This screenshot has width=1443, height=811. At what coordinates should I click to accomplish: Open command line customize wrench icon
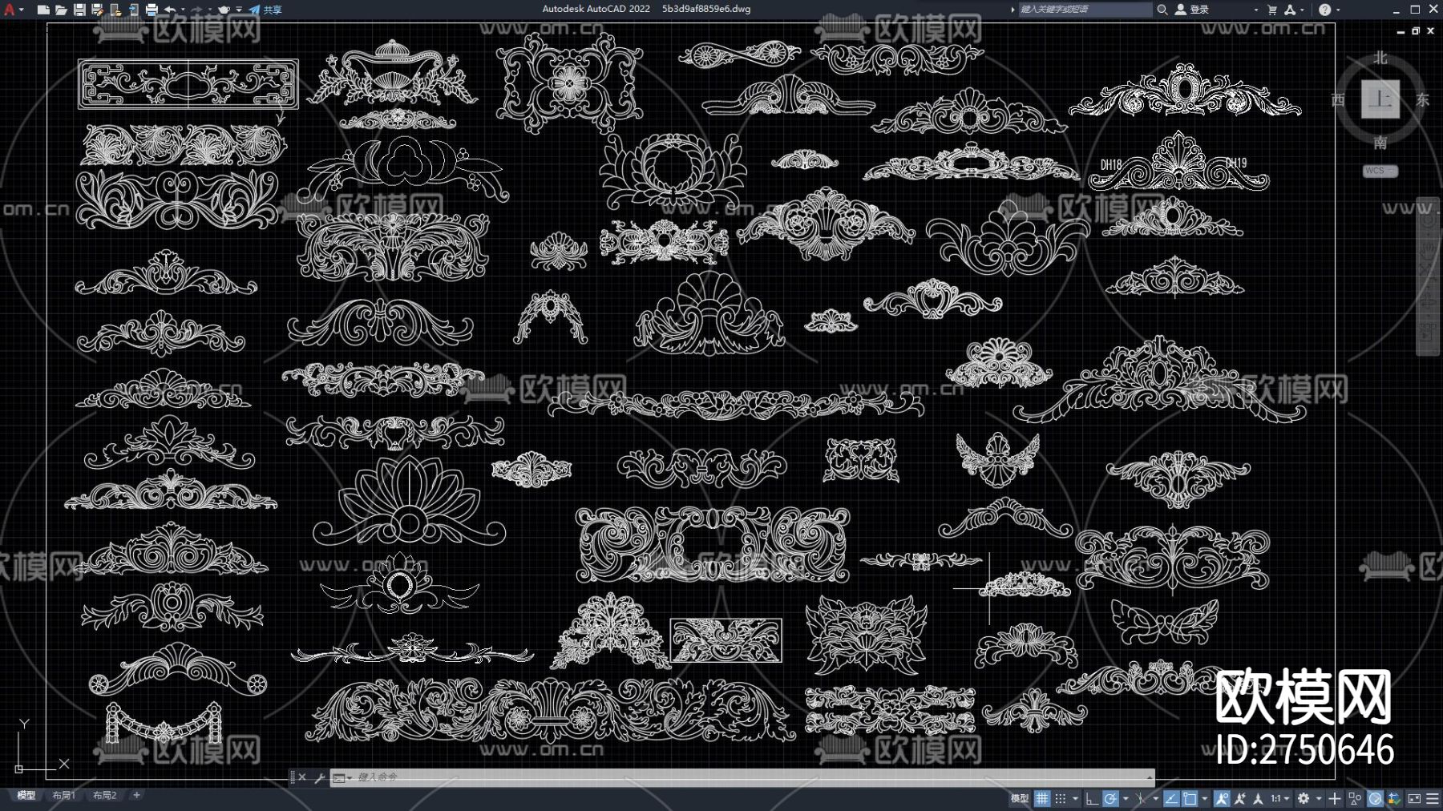click(319, 777)
